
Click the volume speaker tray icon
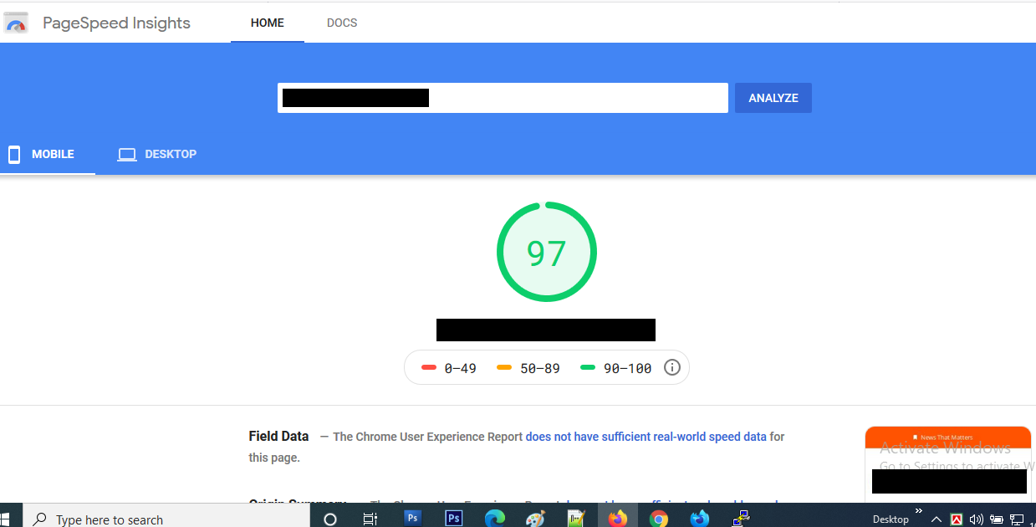point(976,519)
